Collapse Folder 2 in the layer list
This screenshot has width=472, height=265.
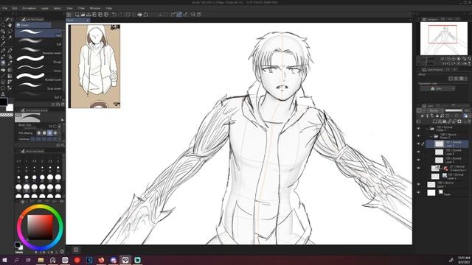[x=431, y=136]
